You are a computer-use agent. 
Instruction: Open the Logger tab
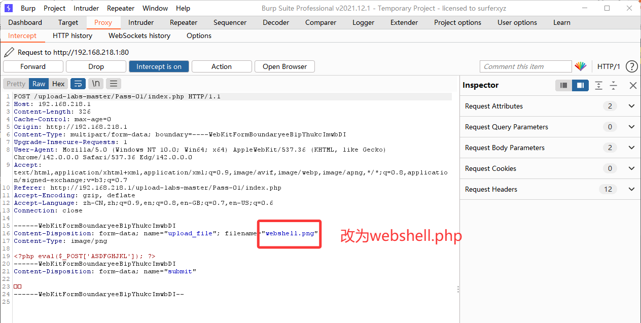(363, 22)
